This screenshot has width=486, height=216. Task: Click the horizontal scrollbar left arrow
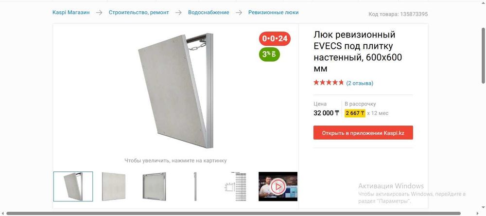tap(2, 214)
